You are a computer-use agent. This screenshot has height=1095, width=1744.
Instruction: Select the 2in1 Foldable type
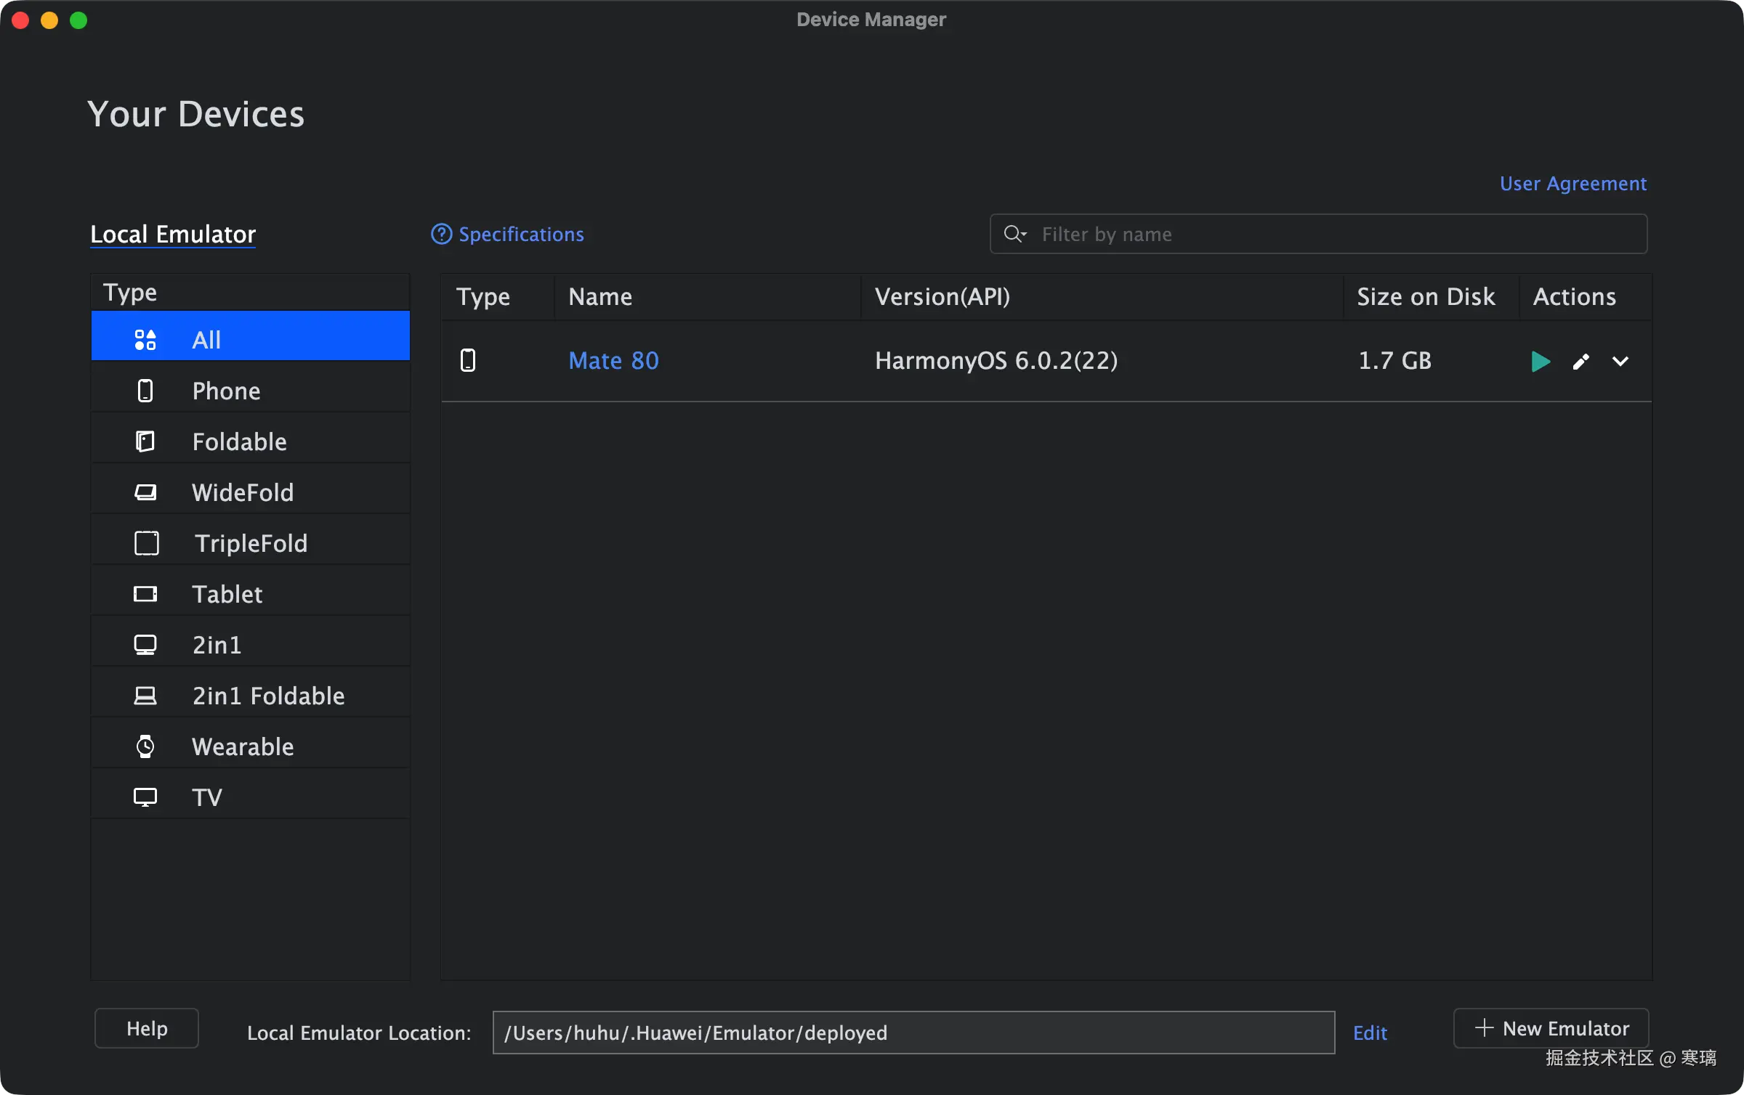[x=267, y=696]
